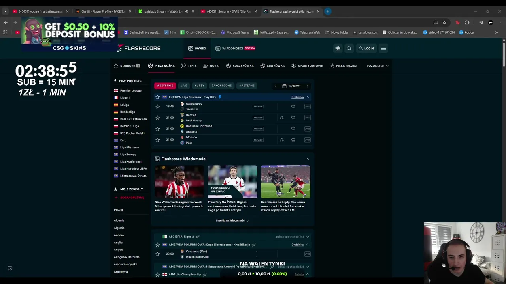Switch to pajalock Stream browser tab
This screenshot has width=506, height=284.
[163, 11]
